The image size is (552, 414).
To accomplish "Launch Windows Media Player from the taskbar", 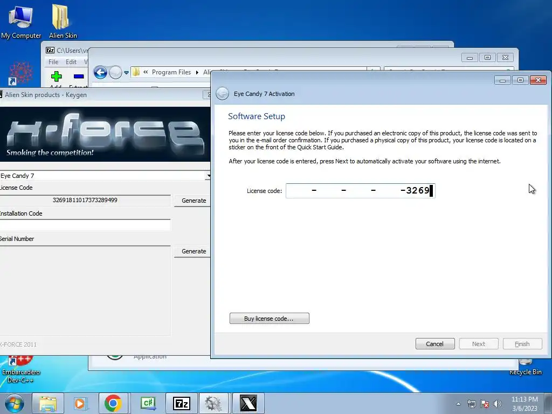I will click(80, 403).
